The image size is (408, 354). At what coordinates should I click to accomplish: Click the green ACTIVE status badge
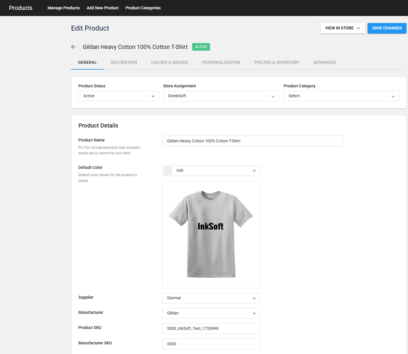pos(201,47)
